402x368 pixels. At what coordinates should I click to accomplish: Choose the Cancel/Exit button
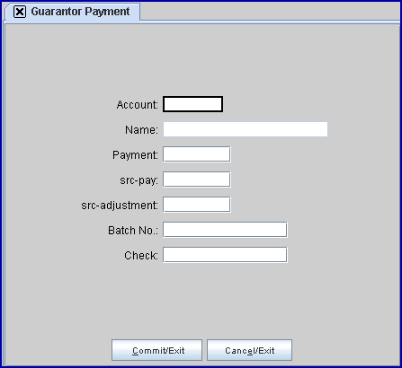[x=249, y=350]
